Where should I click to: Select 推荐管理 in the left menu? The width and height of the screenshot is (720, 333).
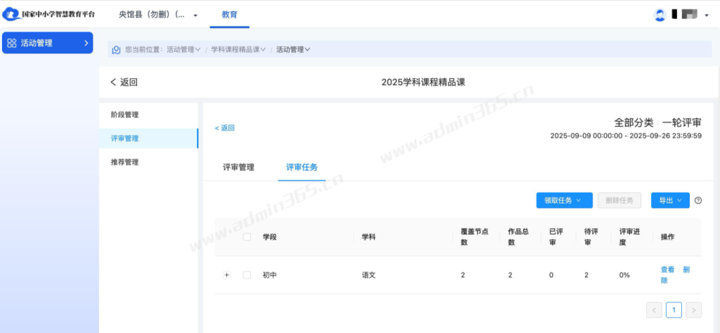[124, 162]
